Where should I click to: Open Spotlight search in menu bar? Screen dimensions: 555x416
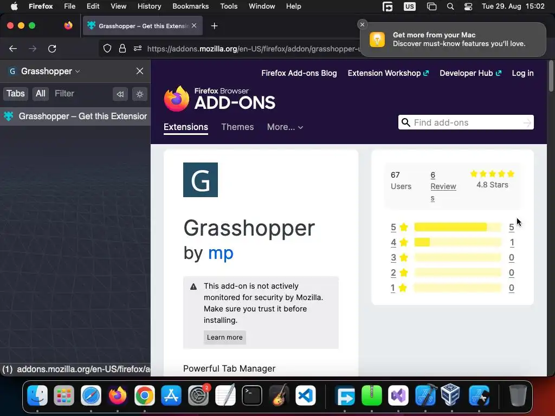click(x=450, y=6)
